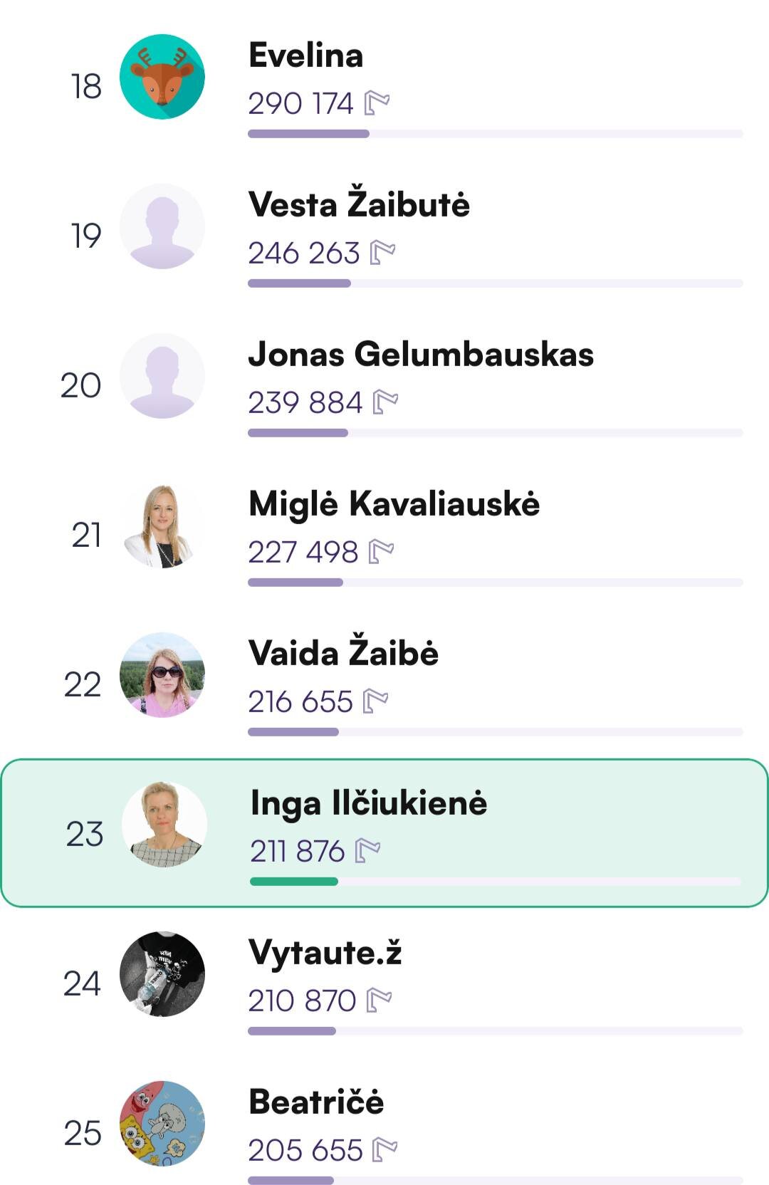The height and width of the screenshot is (1185, 769).
Task: Open Miglė Kavaliauskė's profile photo
Action: pyautogui.click(x=162, y=526)
